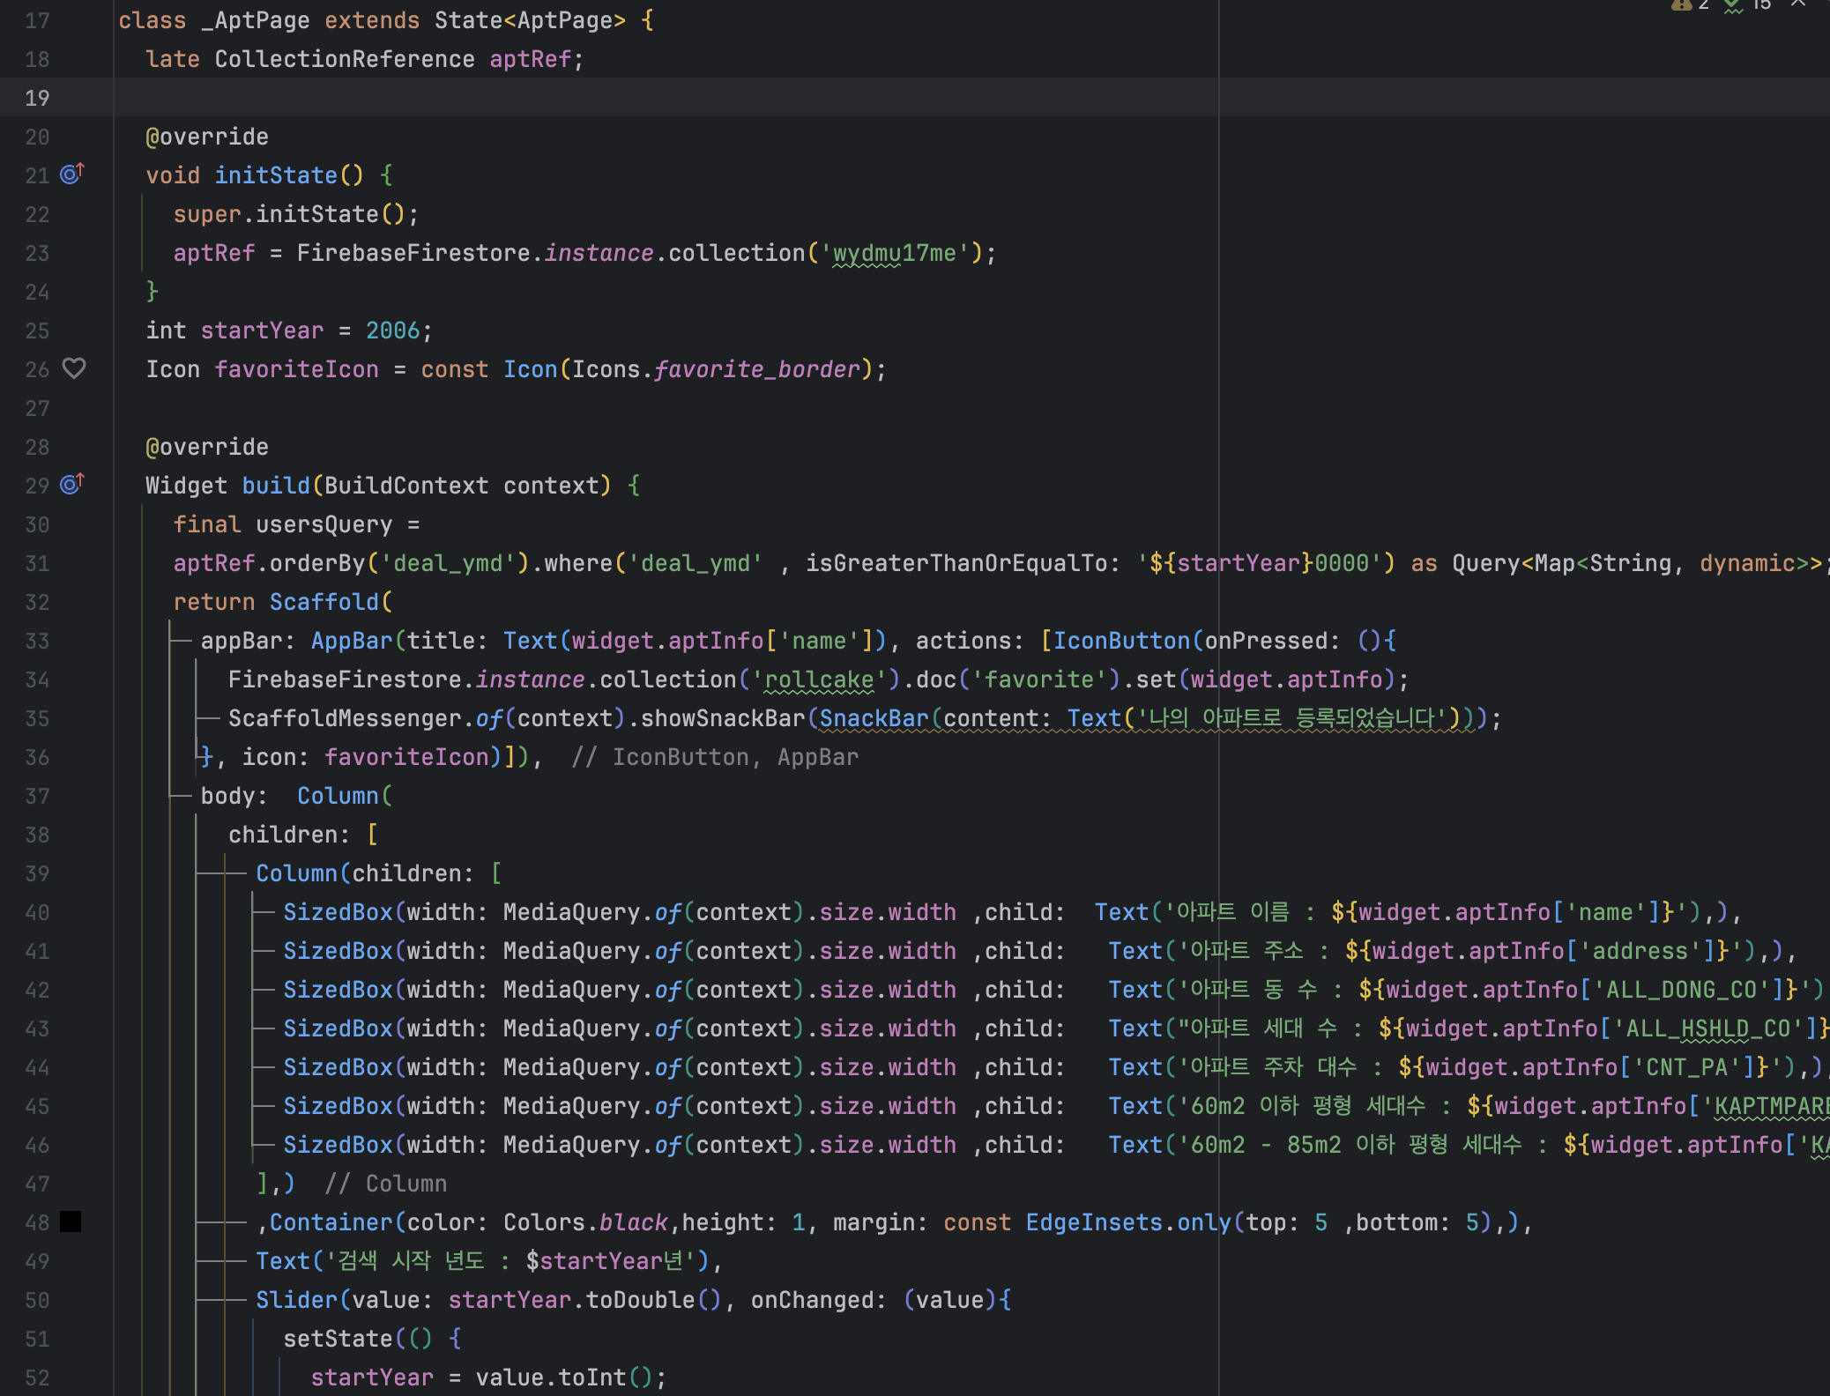The width and height of the screenshot is (1830, 1396).
Task: Click the favorite_border icon constant
Action: 756,369
